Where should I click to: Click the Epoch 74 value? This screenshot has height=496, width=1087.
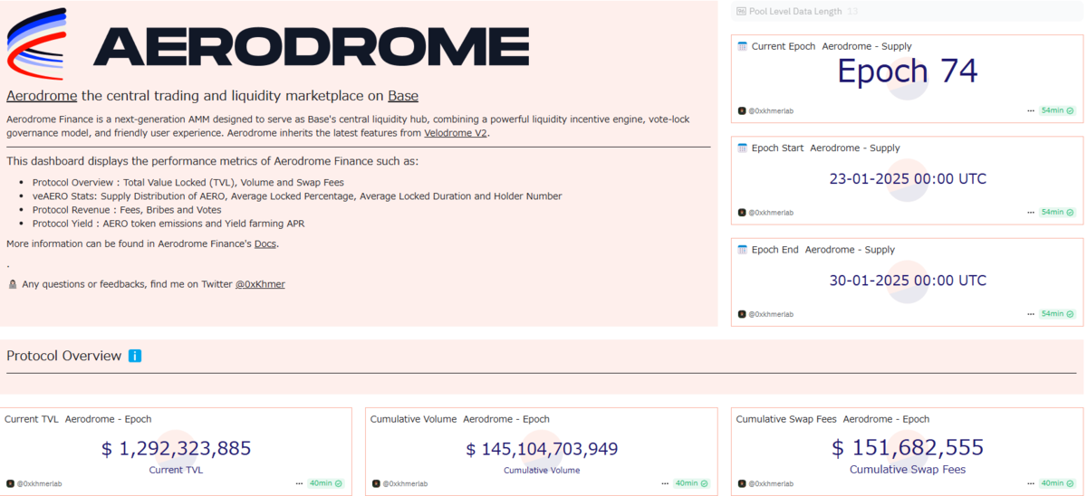[908, 72]
